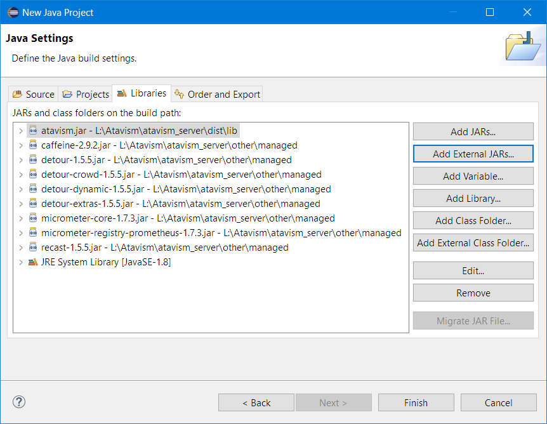Click Finish to create the project
547x424 pixels.
pos(416,402)
